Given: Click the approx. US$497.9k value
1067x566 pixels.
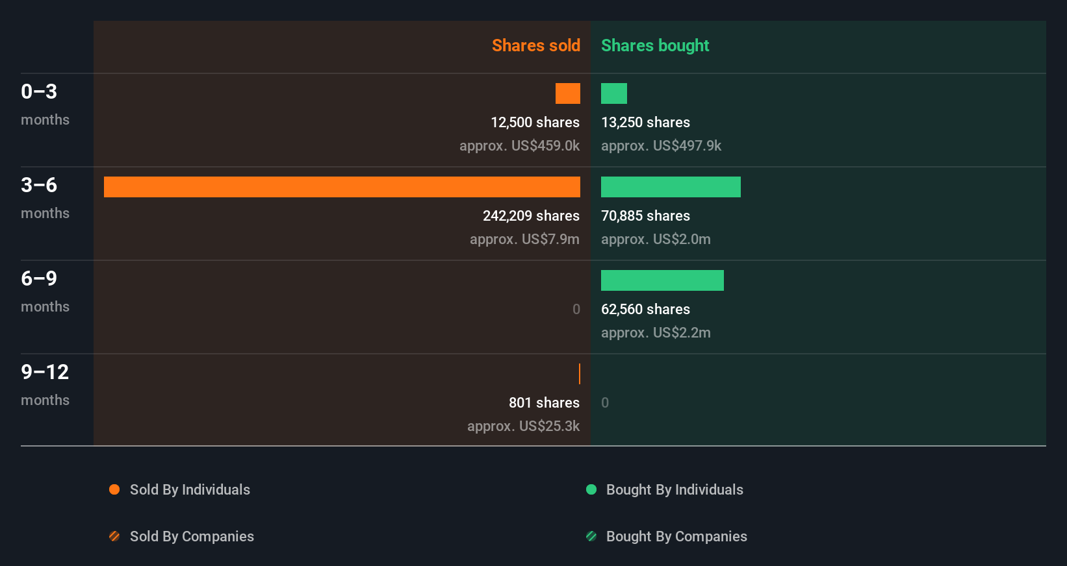Looking at the screenshot, I should tap(661, 145).
